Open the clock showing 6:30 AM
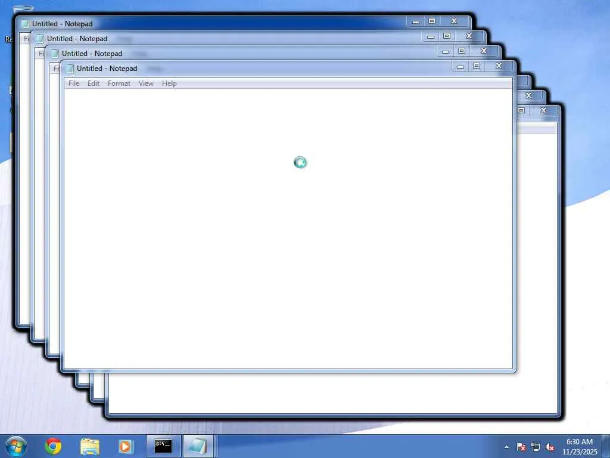The width and height of the screenshot is (610, 458). 580,446
